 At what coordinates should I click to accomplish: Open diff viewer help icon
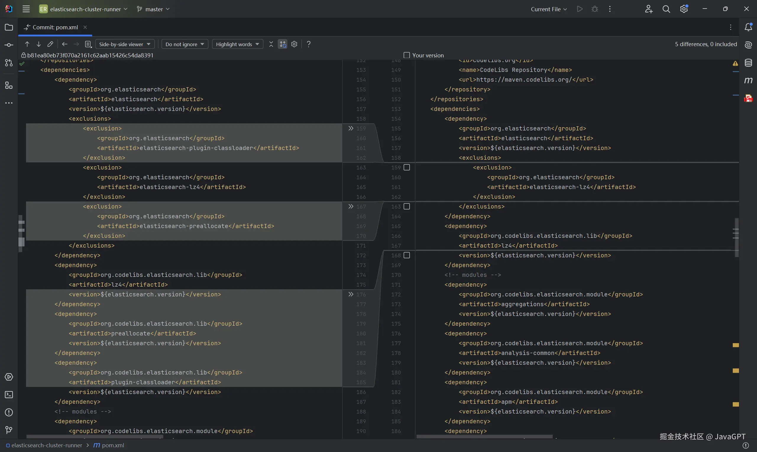(x=309, y=44)
